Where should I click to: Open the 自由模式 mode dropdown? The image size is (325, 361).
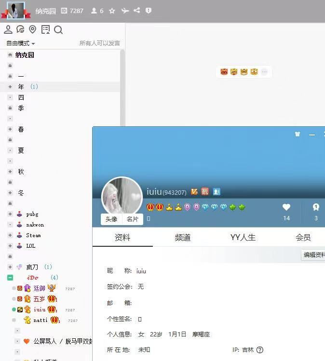point(21,43)
